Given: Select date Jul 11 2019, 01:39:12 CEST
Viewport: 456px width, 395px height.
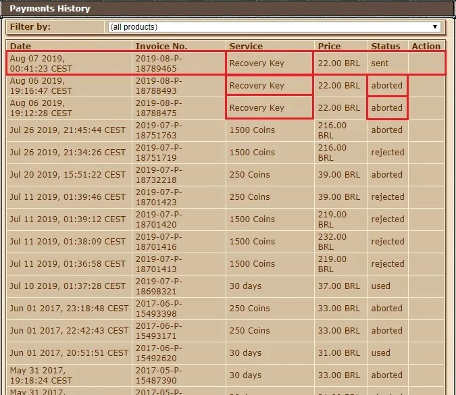Looking at the screenshot, I should click(68, 219).
